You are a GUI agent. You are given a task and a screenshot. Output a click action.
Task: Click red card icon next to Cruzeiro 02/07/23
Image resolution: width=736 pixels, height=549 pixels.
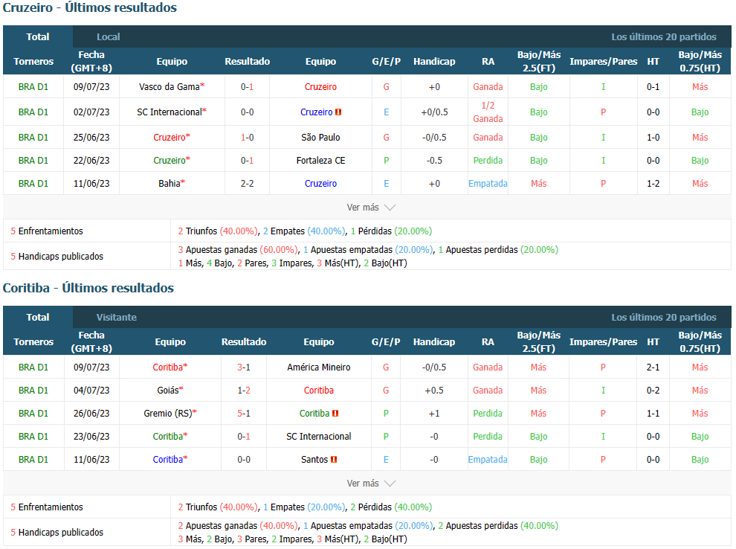pos(338,112)
